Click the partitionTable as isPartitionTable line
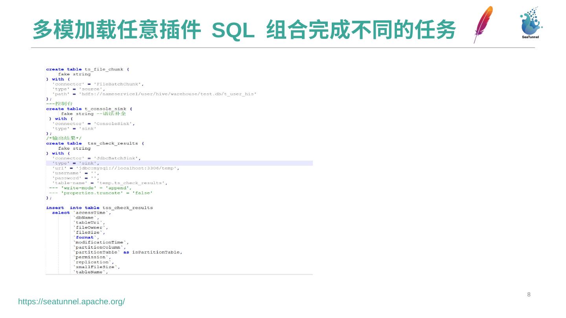Screen dimensions: 566x318 [128, 252]
